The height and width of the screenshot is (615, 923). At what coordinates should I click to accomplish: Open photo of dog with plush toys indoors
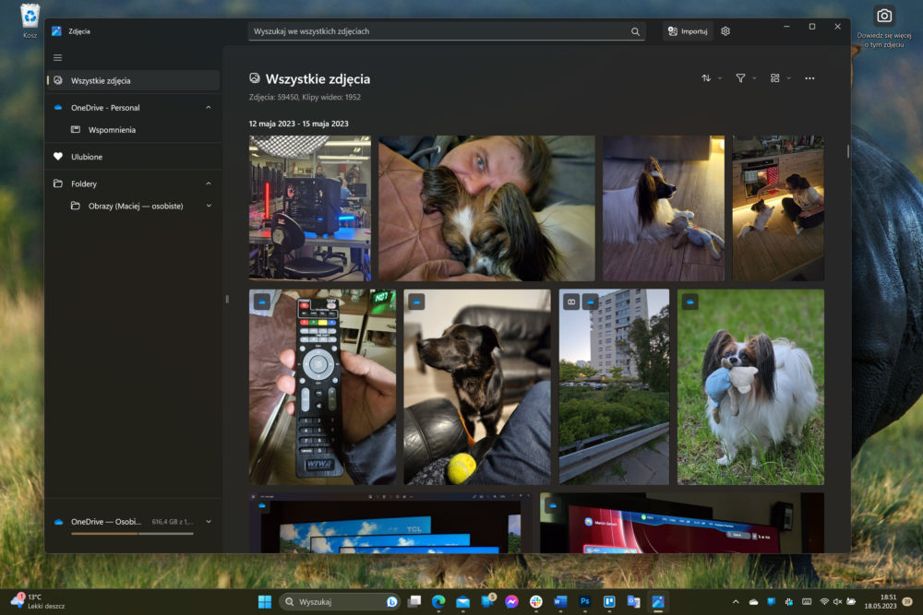click(x=664, y=208)
